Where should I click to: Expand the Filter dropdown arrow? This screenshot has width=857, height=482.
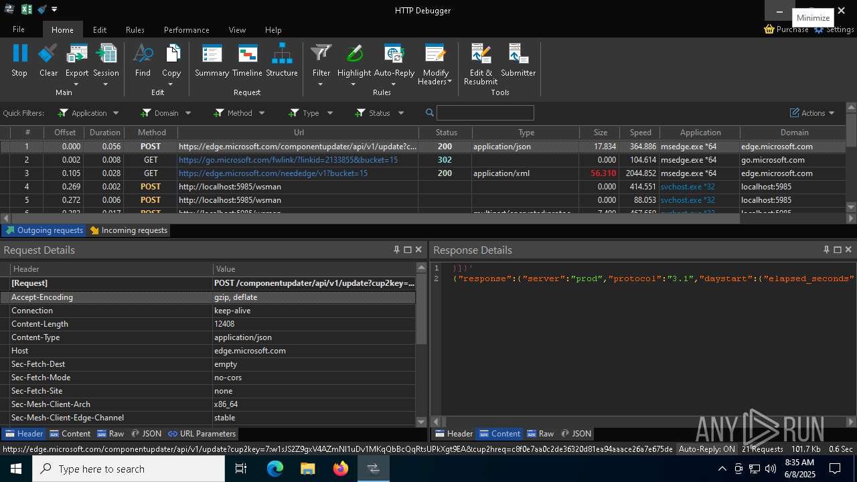coord(321,84)
